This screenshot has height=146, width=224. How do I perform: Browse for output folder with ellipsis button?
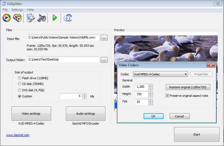coord(104,60)
